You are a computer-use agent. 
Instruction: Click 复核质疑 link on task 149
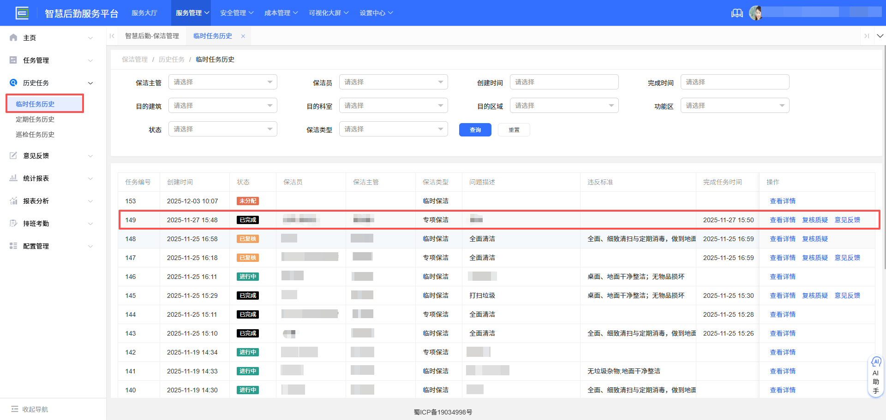[x=814, y=220]
